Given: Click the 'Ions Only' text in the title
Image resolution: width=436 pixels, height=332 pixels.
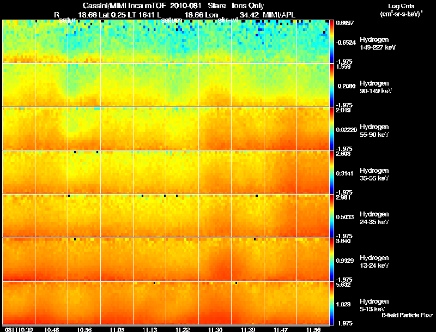Looking at the screenshot, I should tap(248, 5).
